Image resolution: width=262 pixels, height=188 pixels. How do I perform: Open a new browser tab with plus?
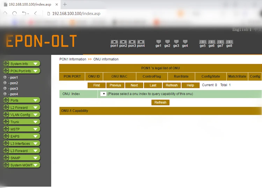pyautogui.click(x=65, y=4)
